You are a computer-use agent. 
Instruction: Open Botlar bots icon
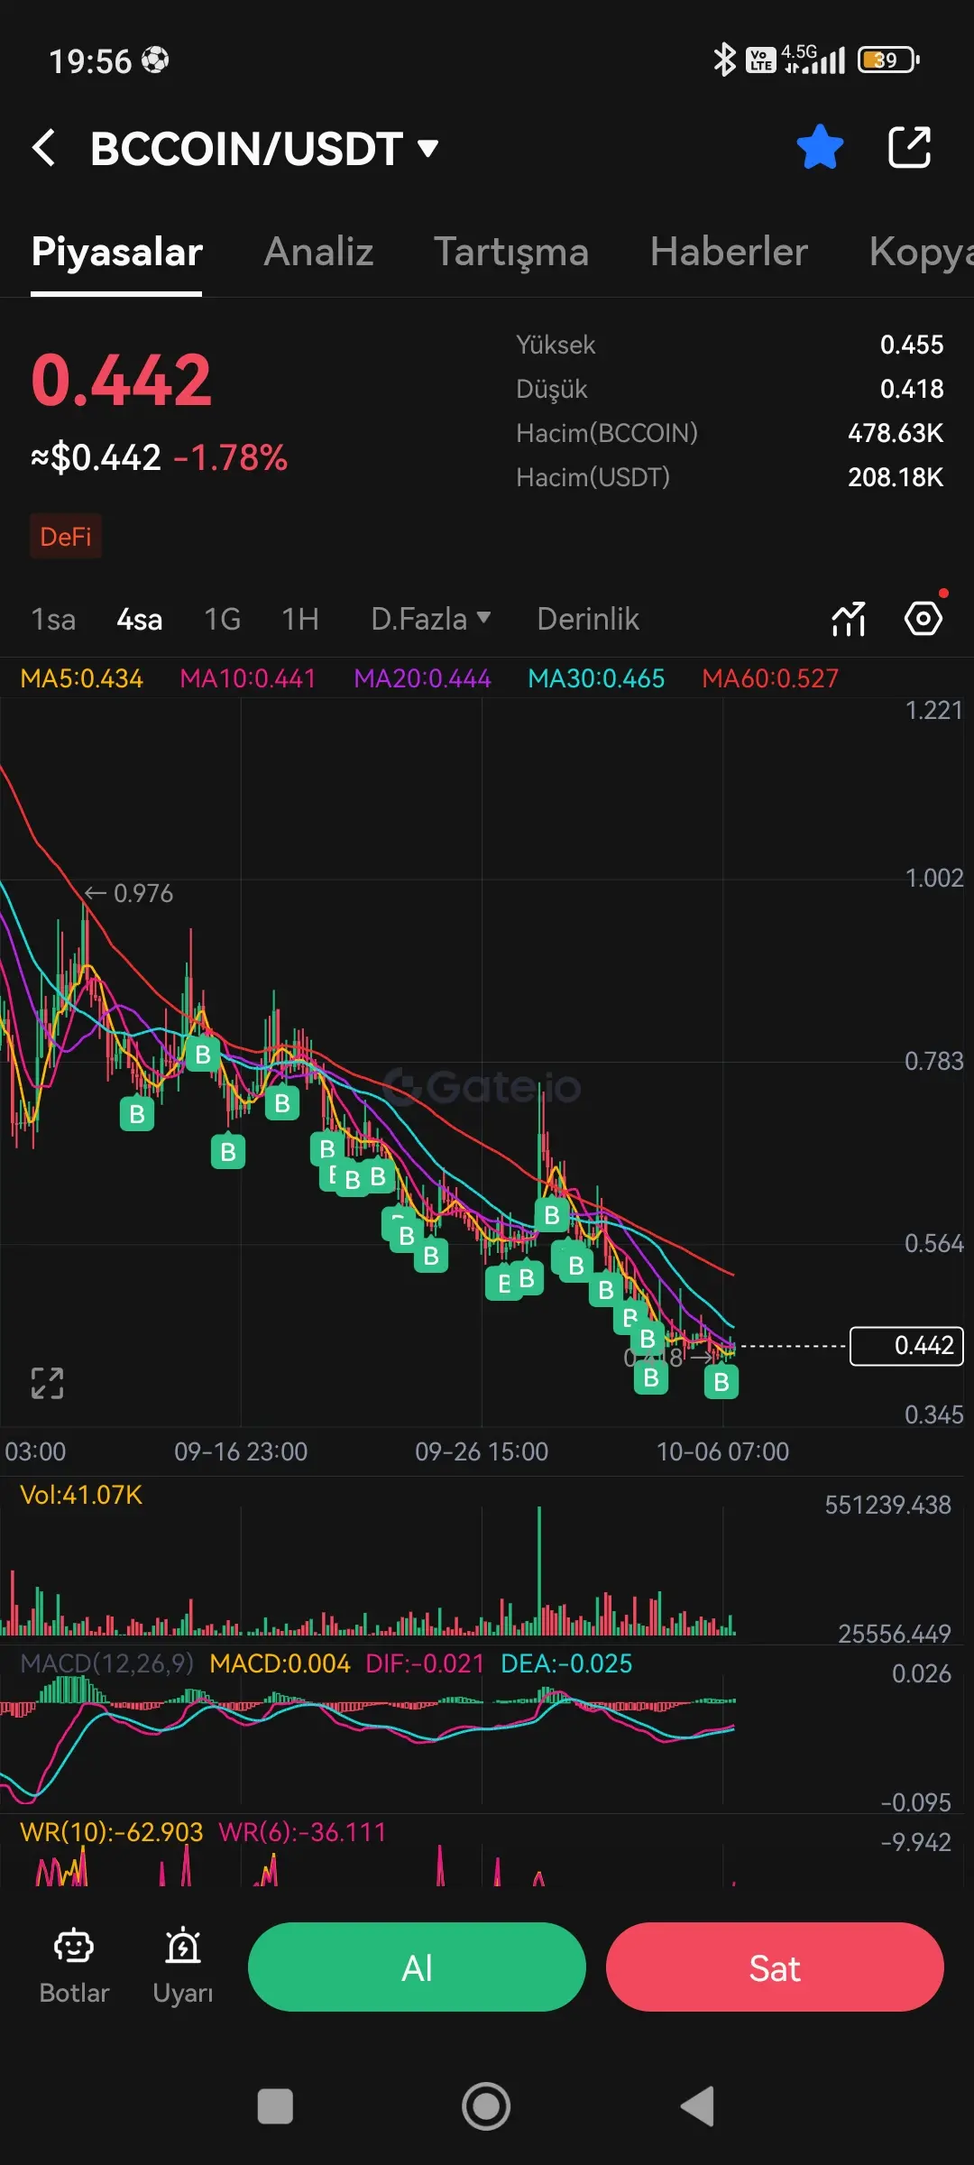74,1967
